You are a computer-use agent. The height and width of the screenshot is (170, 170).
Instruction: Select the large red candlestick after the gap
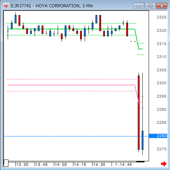139,113
